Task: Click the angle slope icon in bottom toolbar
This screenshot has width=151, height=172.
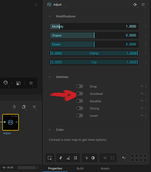Action: [x=68, y=158]
